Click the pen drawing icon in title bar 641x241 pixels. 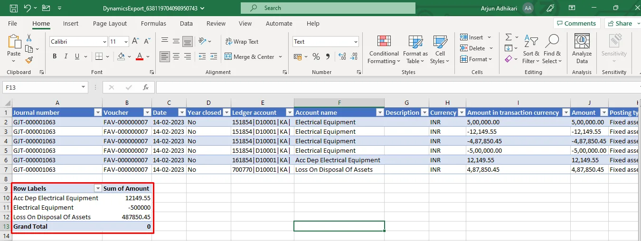(551, 8)
